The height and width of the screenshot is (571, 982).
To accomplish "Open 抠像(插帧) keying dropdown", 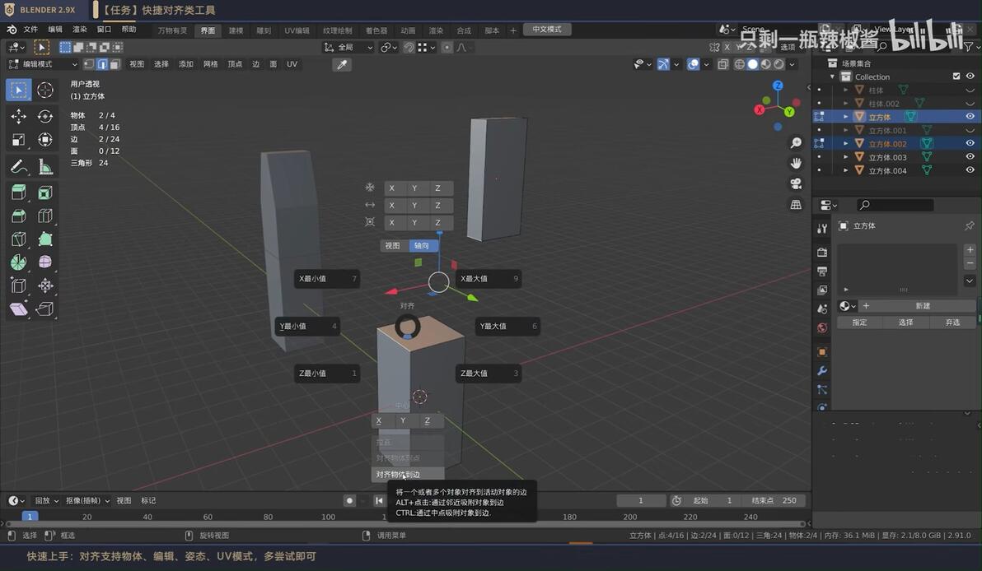I will coord(87,500).
